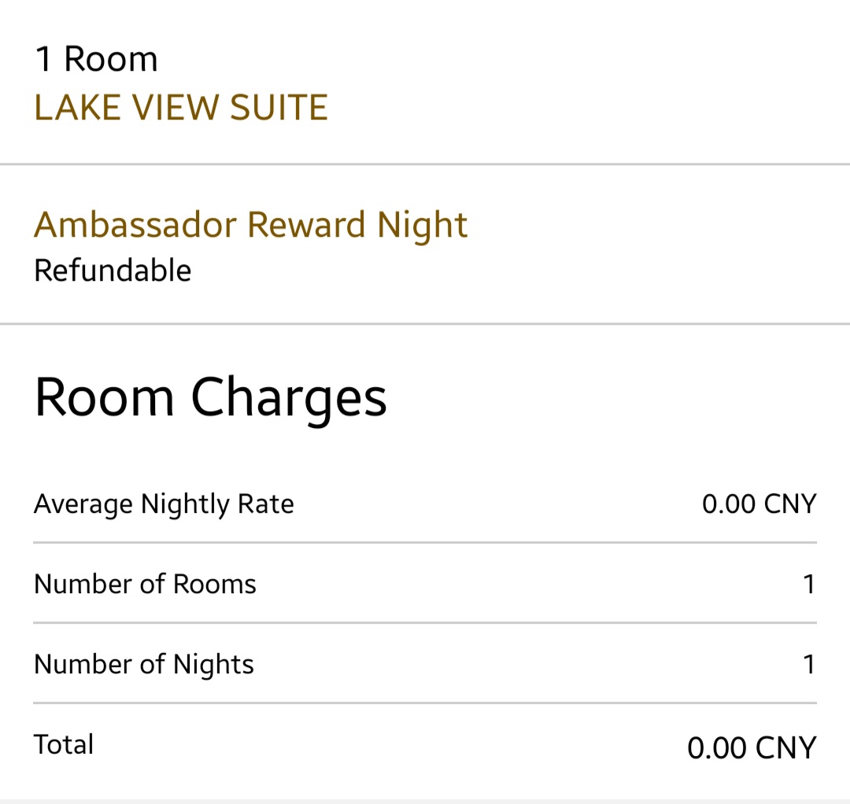Tap the LAKE VIEW SUITE room link
The height and width of the screenshot is (804, 850).
coord(181,108)
